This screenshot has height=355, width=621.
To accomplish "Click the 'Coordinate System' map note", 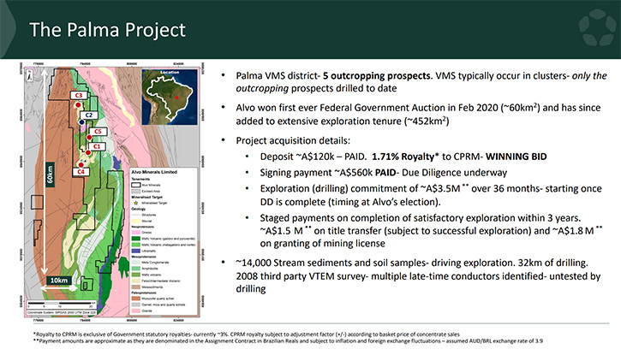I will point(62,312).
